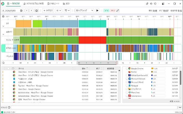Click the Adobe Contribute icon
The height and width of the screenshot is (114, 183).
(129, 75)
